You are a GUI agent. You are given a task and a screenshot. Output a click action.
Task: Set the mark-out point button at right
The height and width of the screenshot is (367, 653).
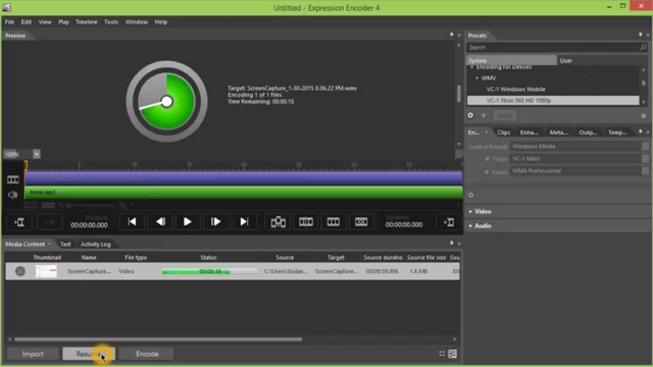(x=449, y=222)
